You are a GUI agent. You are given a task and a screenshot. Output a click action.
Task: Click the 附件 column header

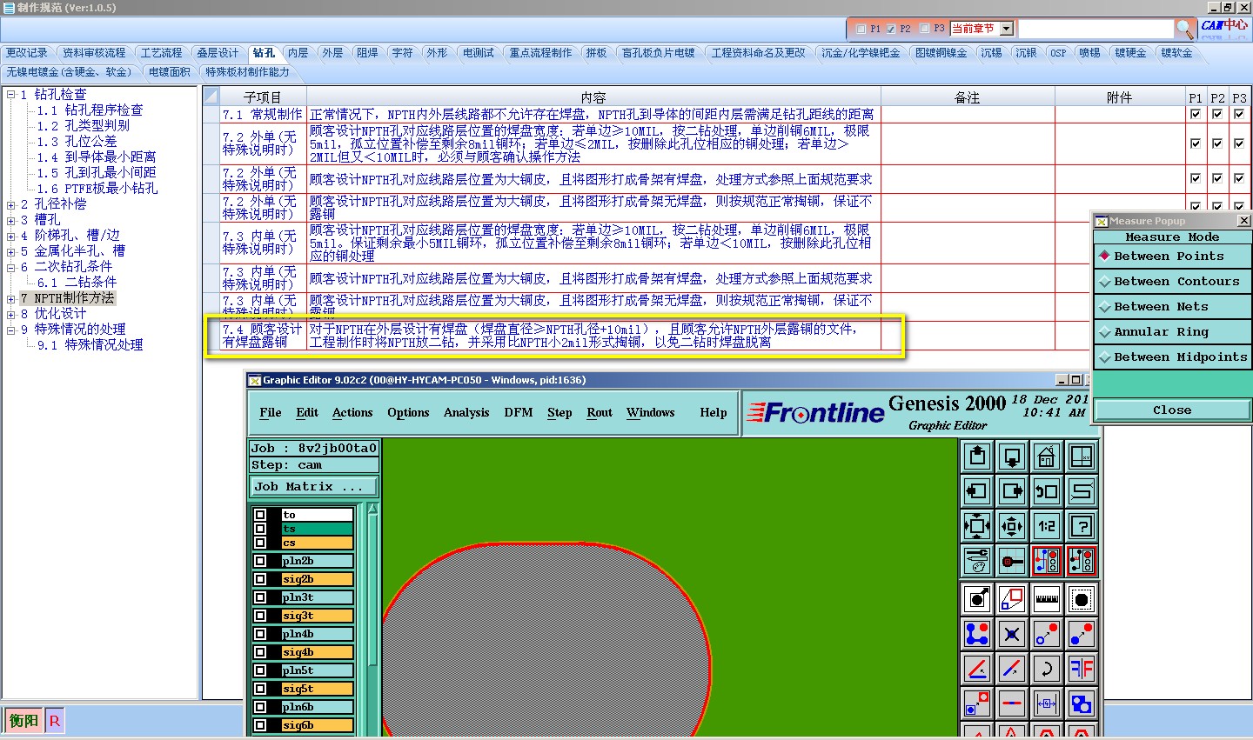1119,97
